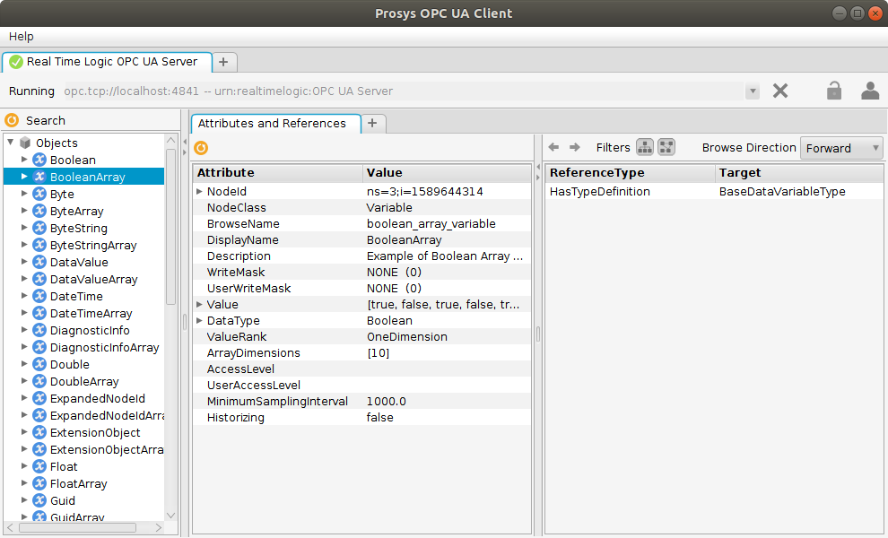Click the ExtensionObject node variable icon

(39, 432)
